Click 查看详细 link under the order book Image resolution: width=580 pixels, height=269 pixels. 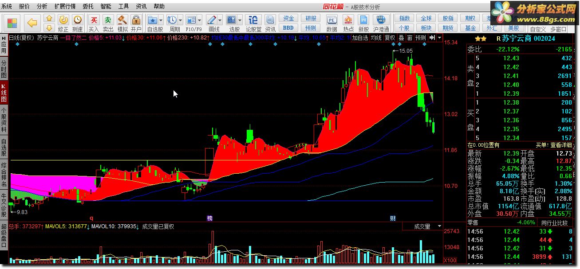pos(561,145)
